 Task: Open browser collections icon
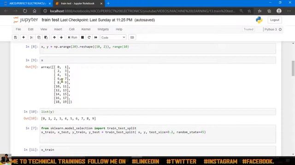click(269, 11)
